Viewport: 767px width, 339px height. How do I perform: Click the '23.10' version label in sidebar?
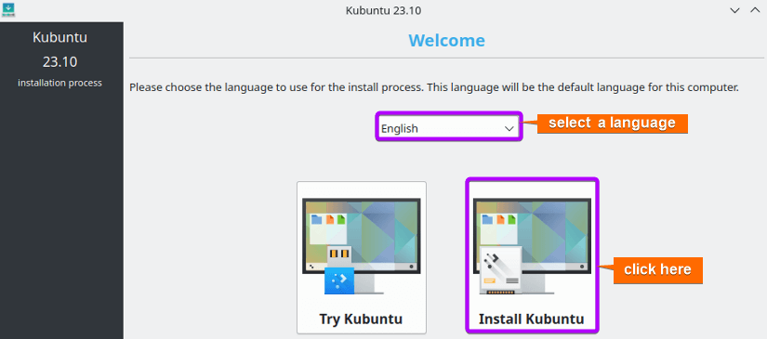point(60,62)
